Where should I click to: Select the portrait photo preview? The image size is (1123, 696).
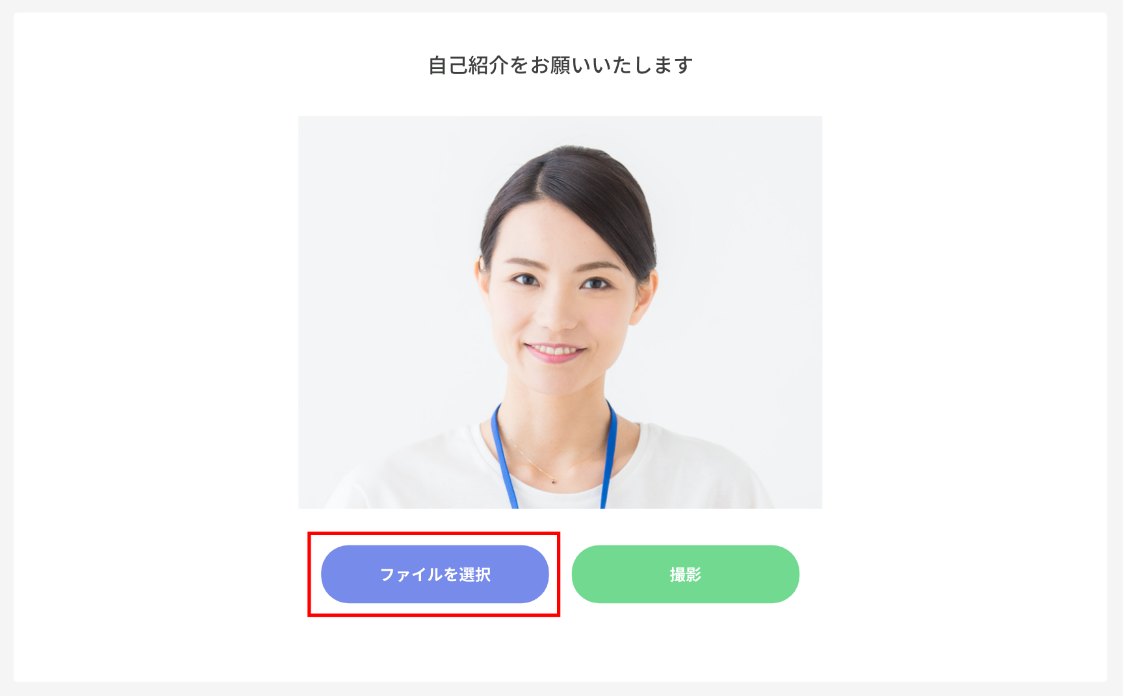[560, 312]
